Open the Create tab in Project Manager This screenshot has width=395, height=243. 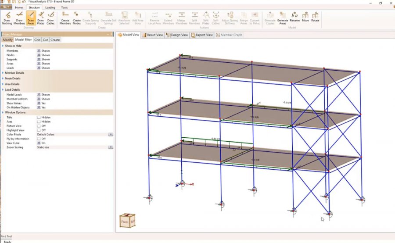[x=55, y=40]
